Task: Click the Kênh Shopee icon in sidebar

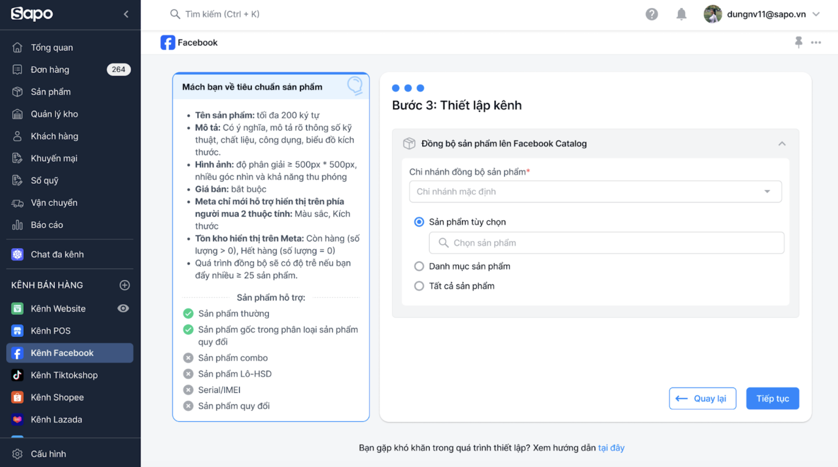Action: (17, 397)
